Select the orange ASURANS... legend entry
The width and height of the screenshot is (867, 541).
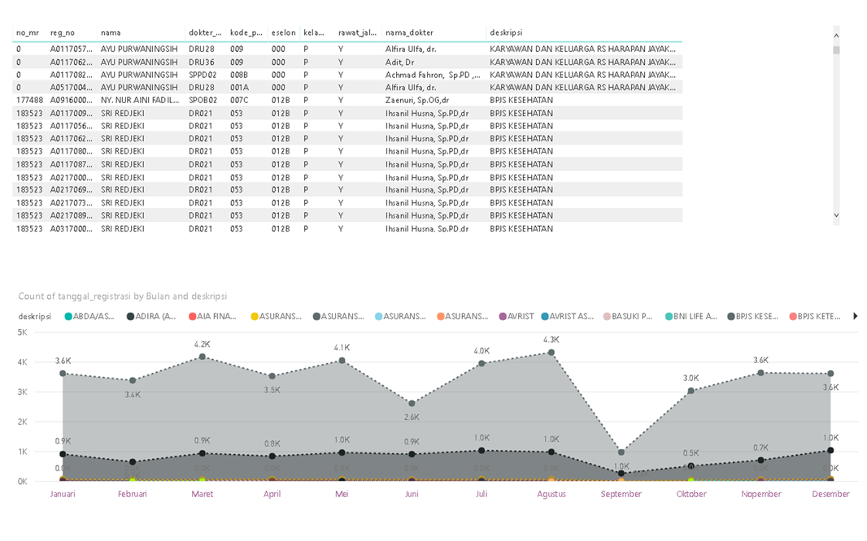(x=462, y=316)
